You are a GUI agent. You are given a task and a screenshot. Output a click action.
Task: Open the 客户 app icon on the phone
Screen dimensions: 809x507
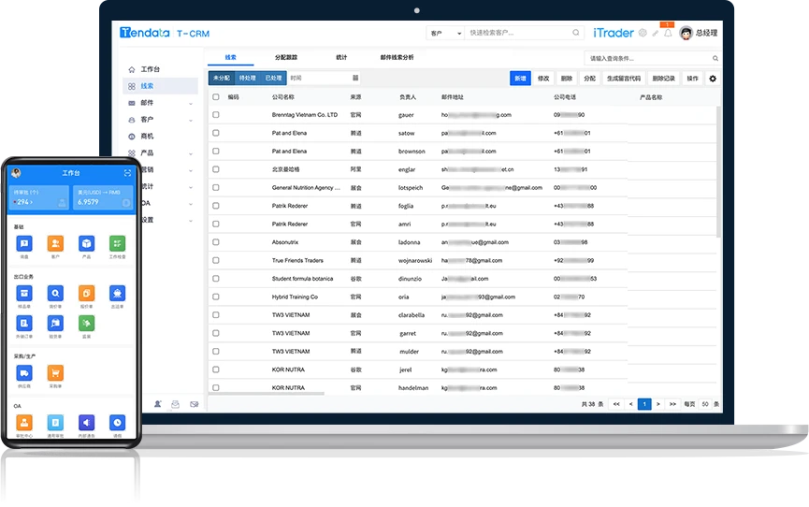point(55,243)
